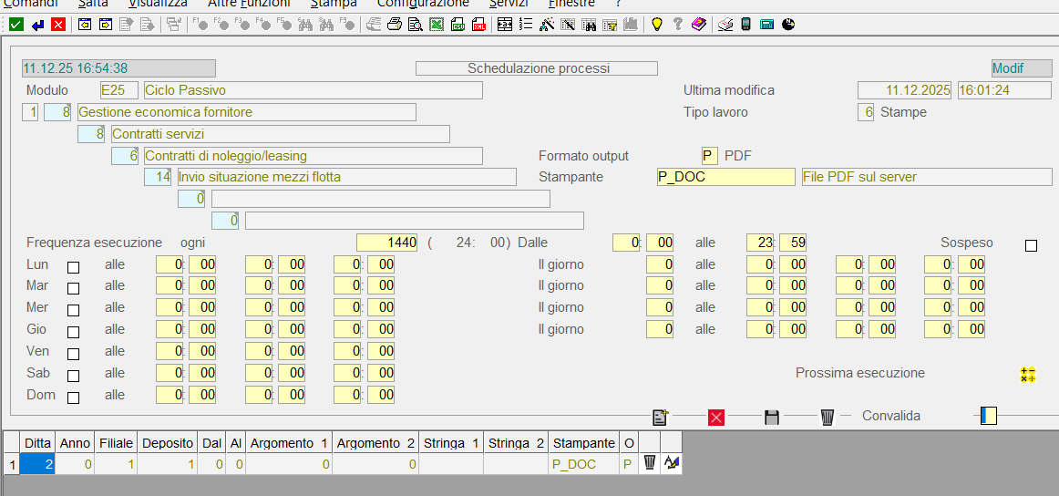Viewport: 1059px width, 496px height.
Task: Click the calculate next execution icon
Action: [x=1028, y=374]
